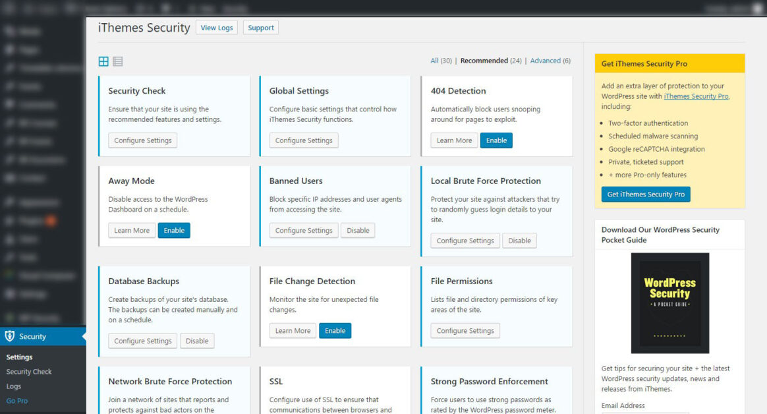The image size is (767, 414).
Task: Click the Database Backups card title
Action: (x=144, y=281)
